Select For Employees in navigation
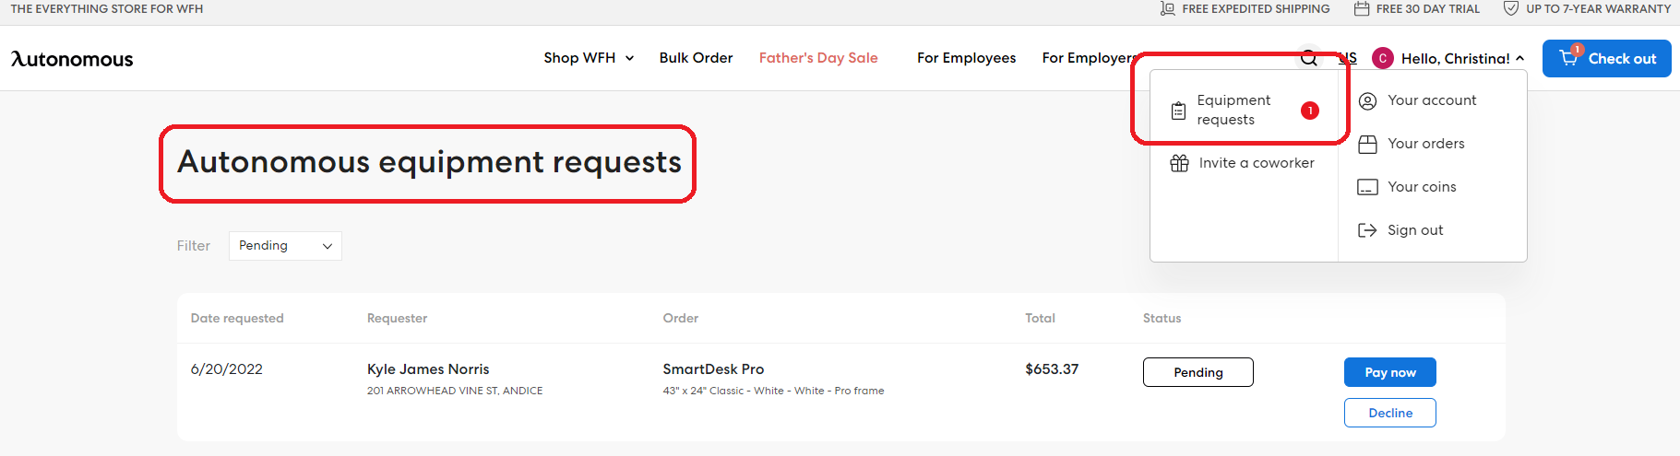 coord(966,58)
